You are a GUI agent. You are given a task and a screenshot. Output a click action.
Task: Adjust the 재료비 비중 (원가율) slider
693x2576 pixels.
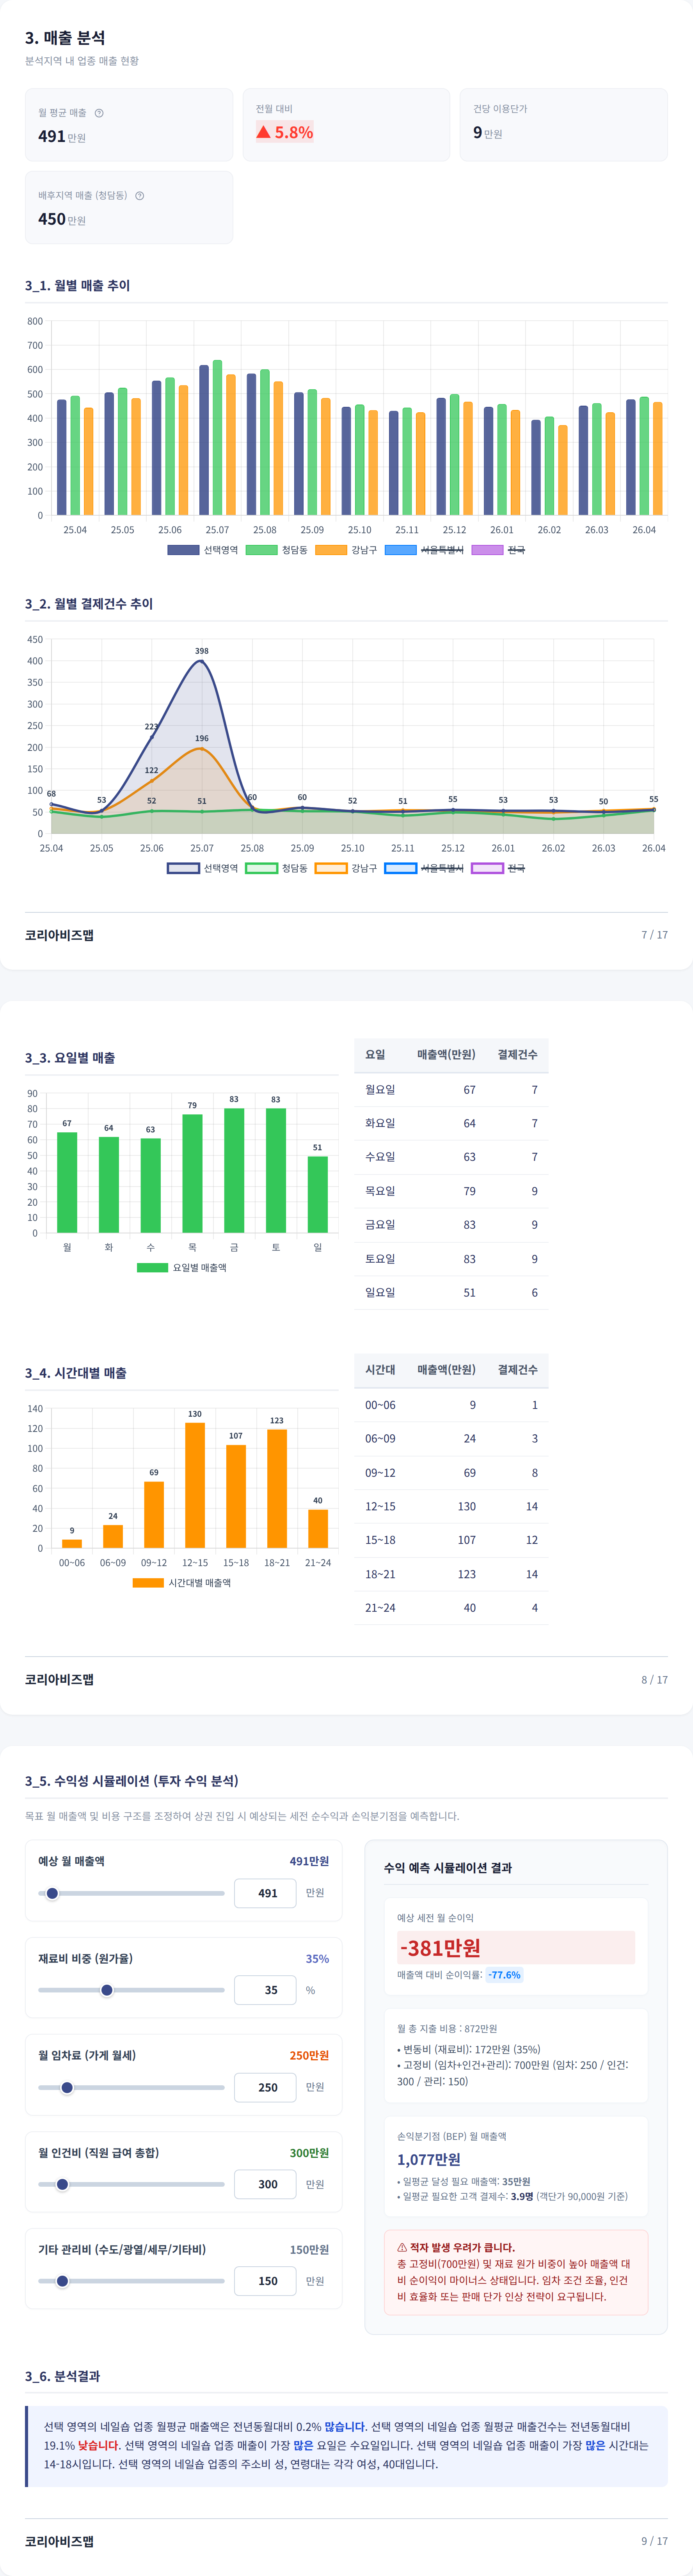[131, 1990]
